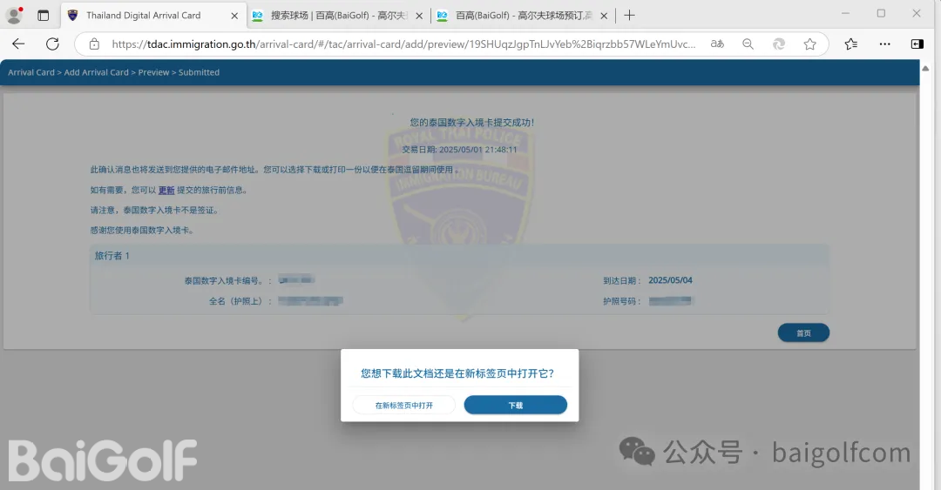The image size is (941, 490).
Task: Choose 在新标签页中打开 in the dialog
Action: coord(404,406)
